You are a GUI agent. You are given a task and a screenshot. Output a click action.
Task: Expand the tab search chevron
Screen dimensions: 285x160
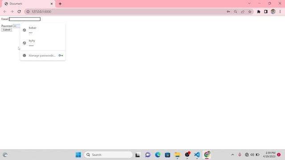tap(249, 4)
